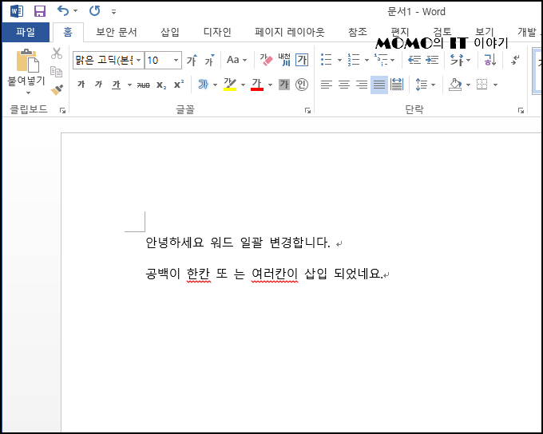
Task: Open the font size dropdown
Action: pos(176,61)
